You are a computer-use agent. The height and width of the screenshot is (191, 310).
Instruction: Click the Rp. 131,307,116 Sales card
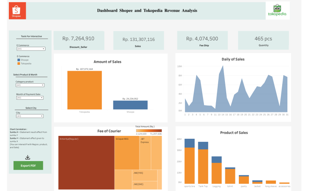coord(139,40)
